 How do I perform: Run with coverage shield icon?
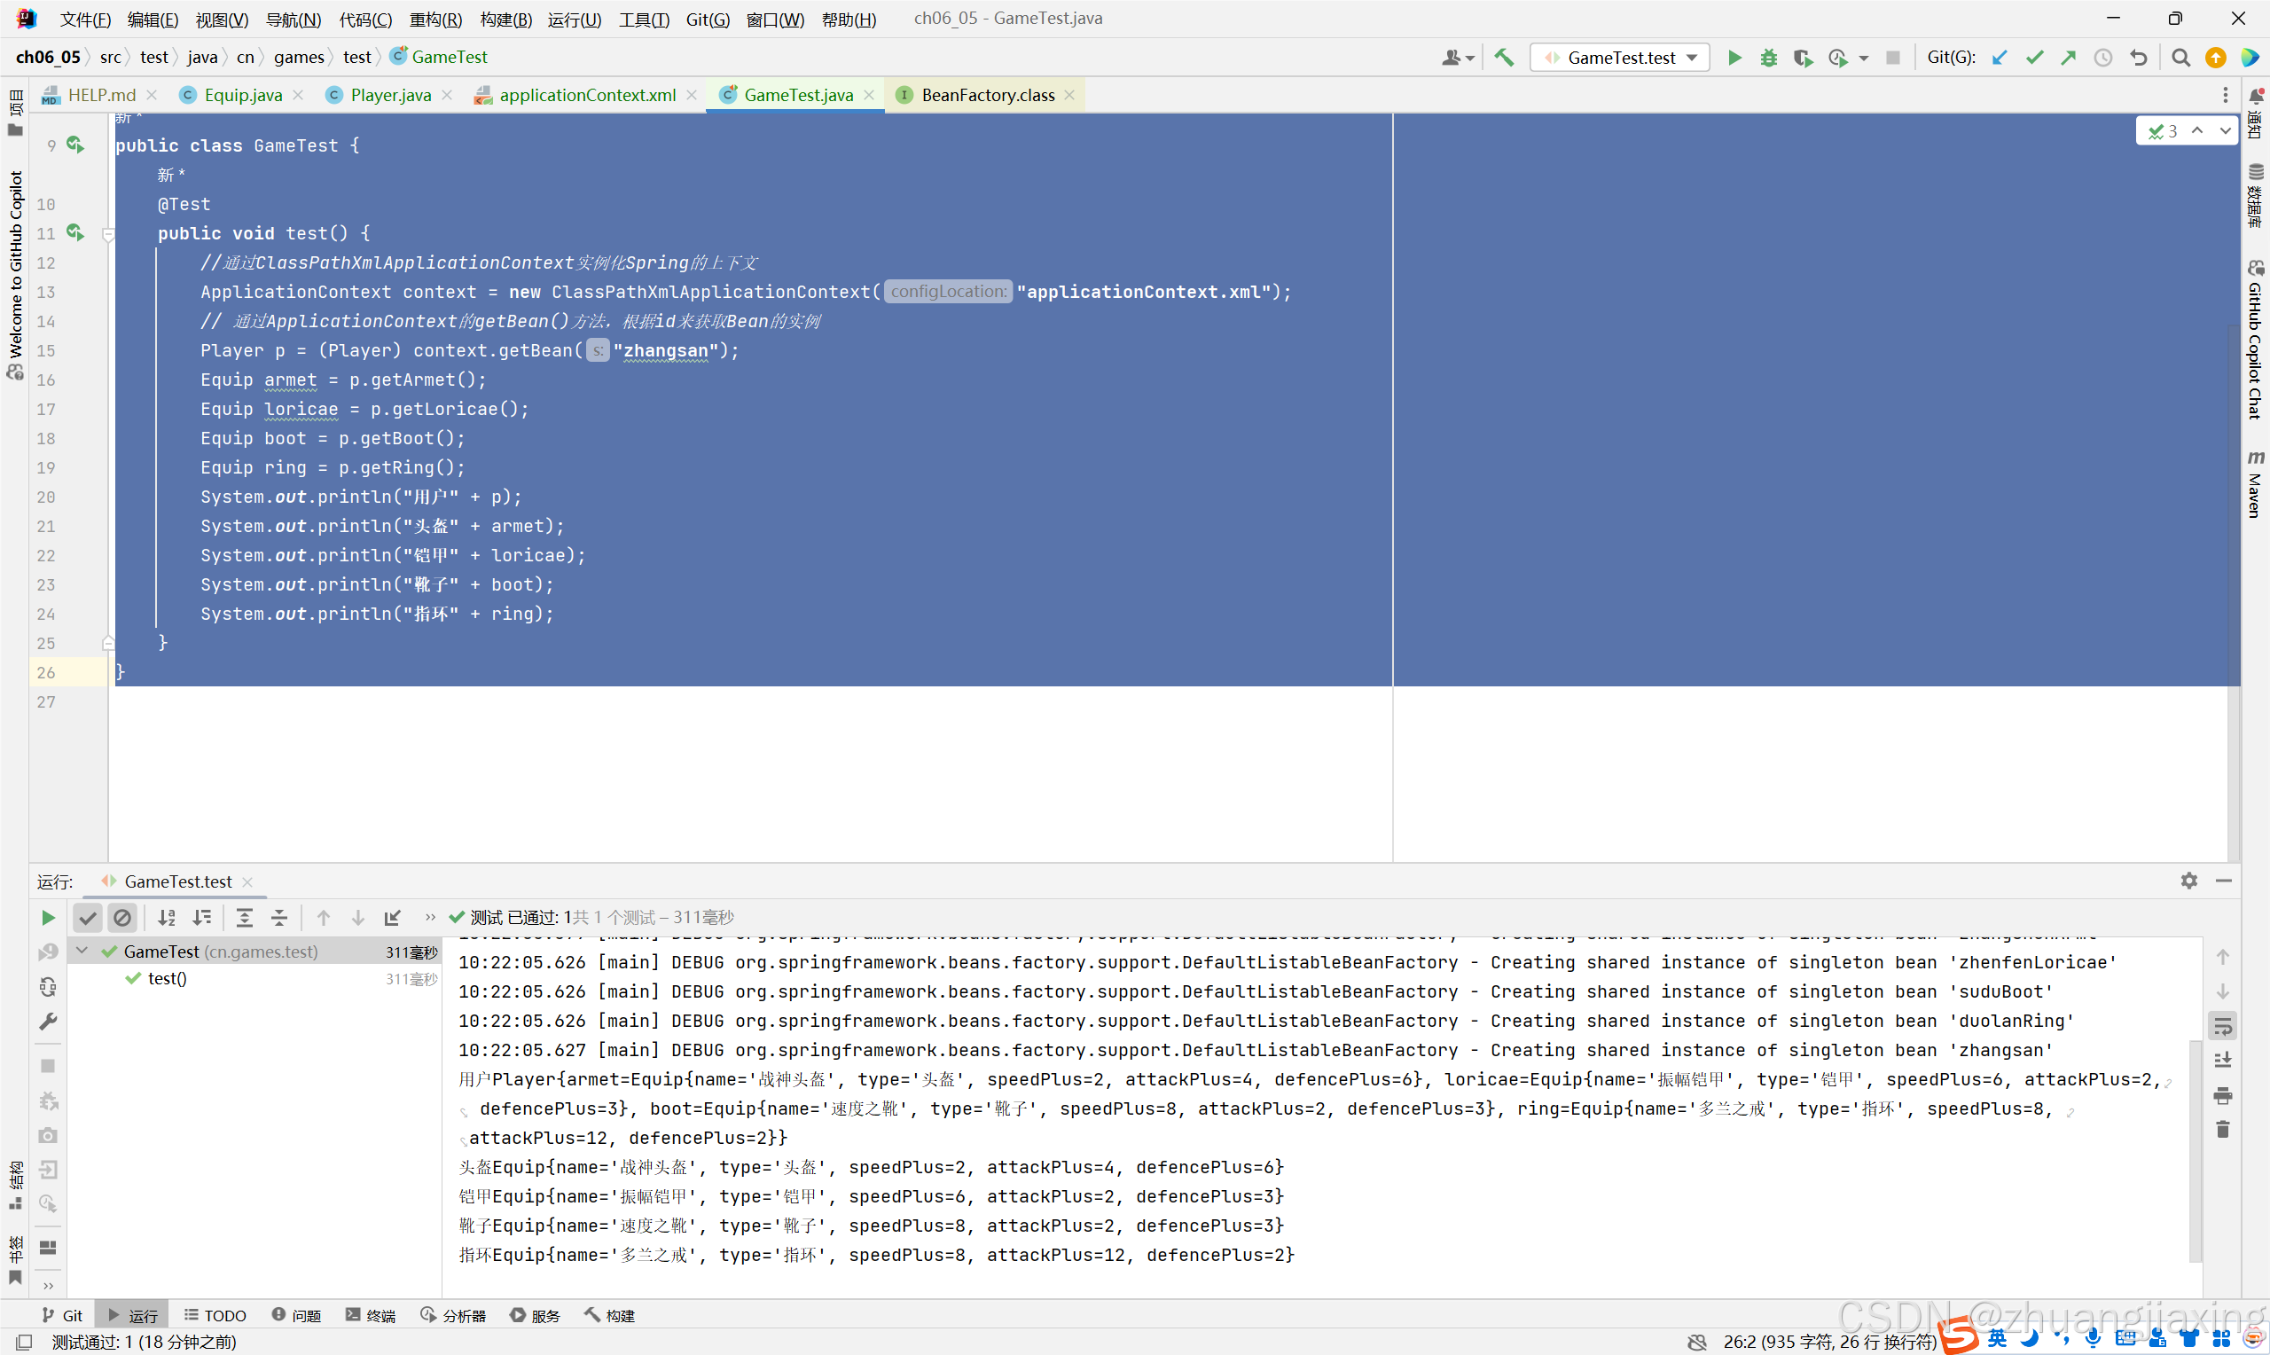click(1802, 58)
